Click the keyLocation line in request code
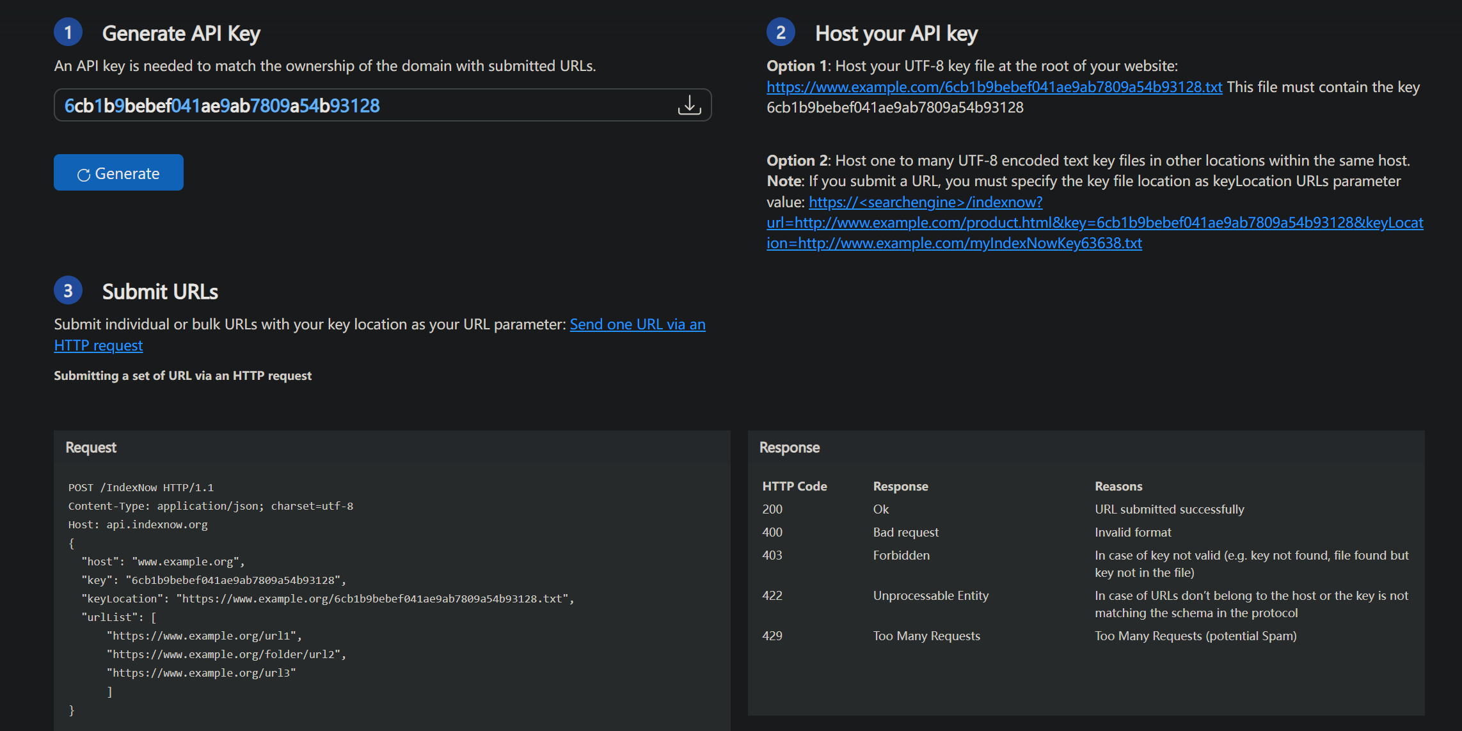This screenshot has width=1462, height=731. (328, 599)
